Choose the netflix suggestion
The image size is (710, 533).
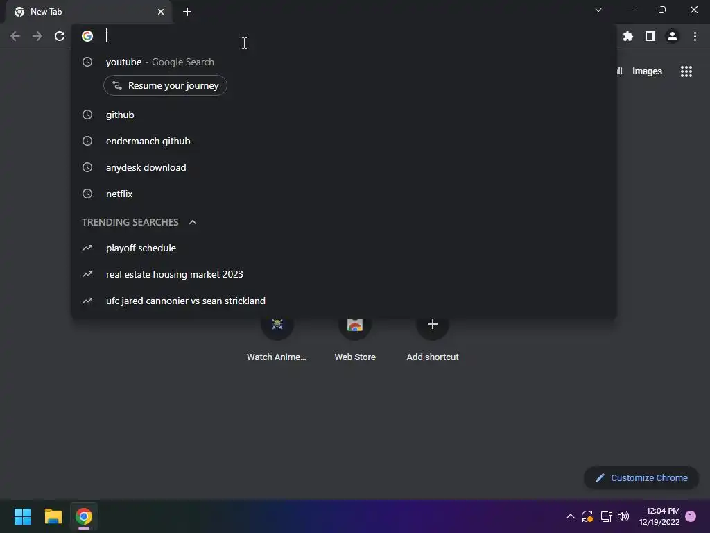coord(344,194)
